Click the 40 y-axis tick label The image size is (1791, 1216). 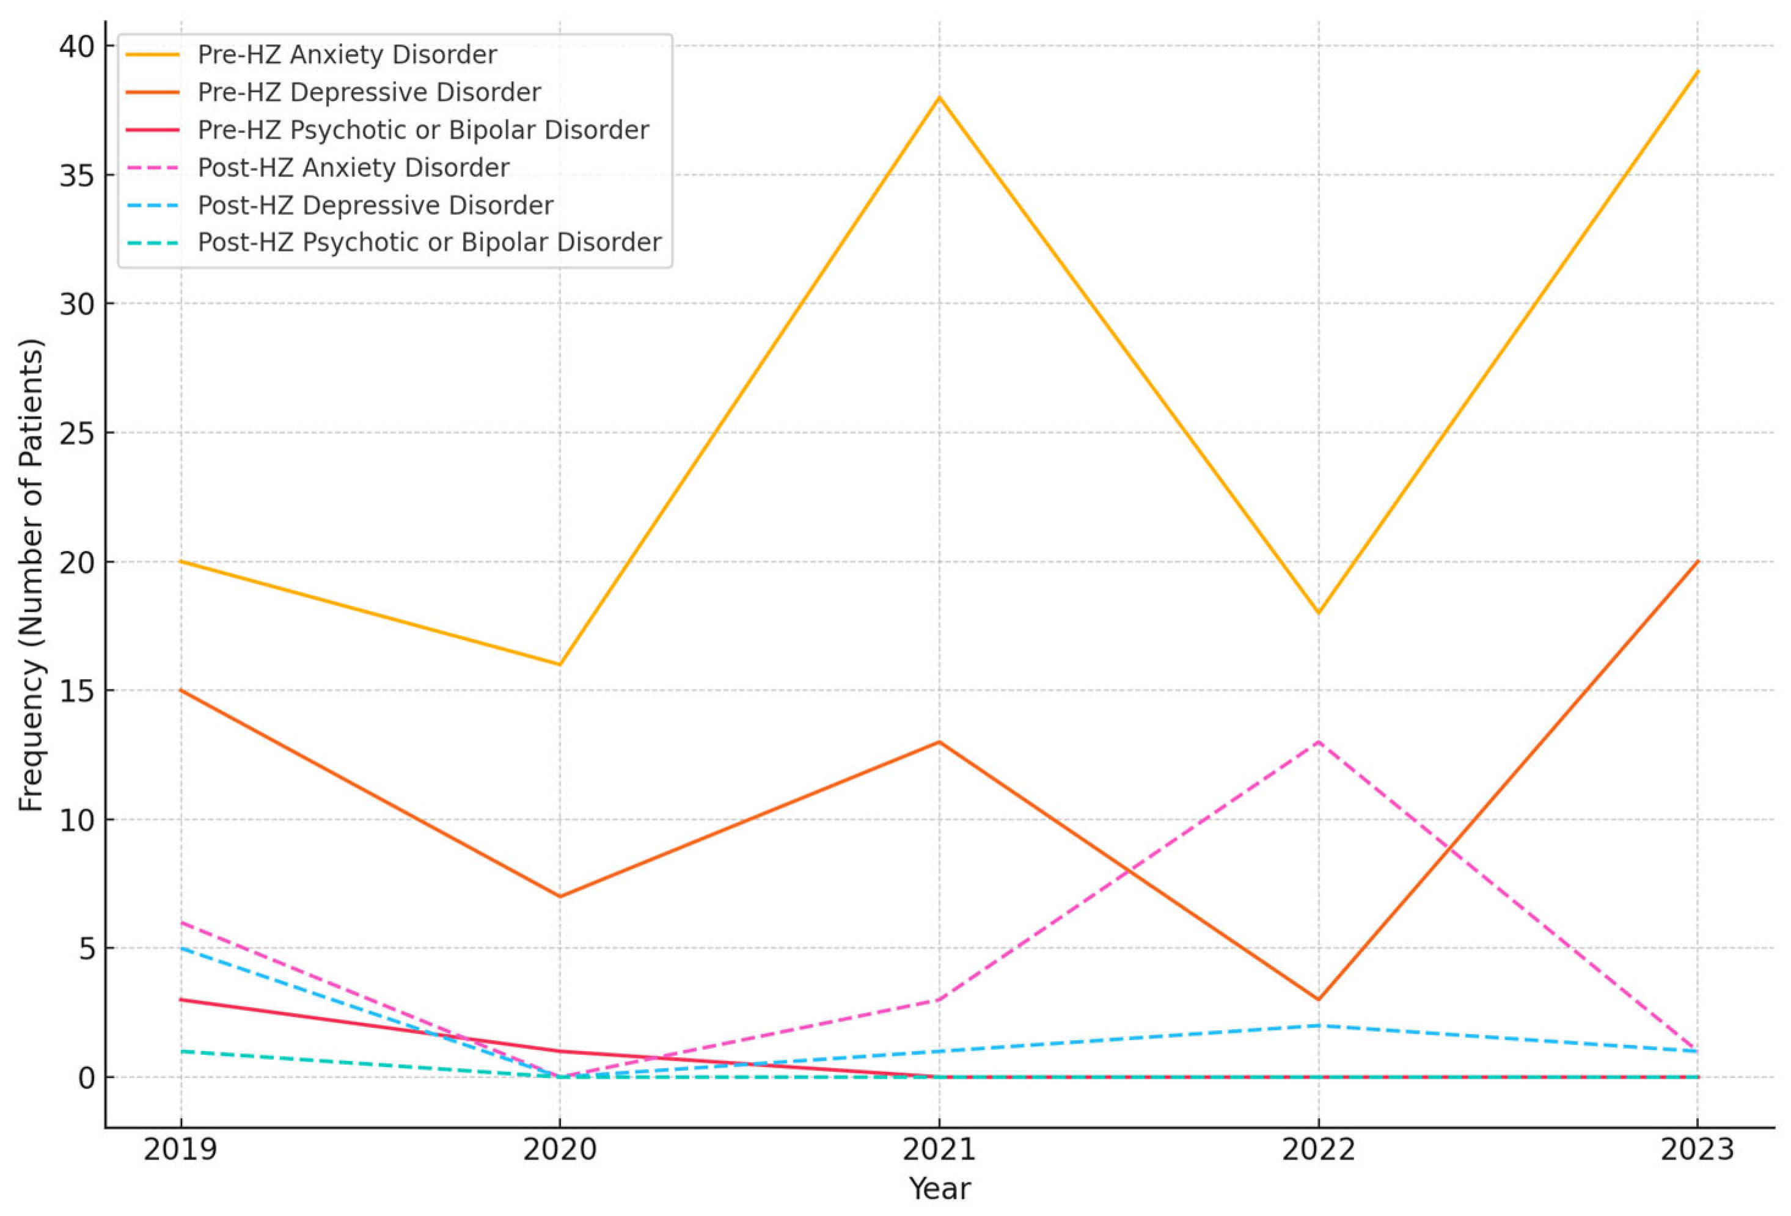click(77, 46)
